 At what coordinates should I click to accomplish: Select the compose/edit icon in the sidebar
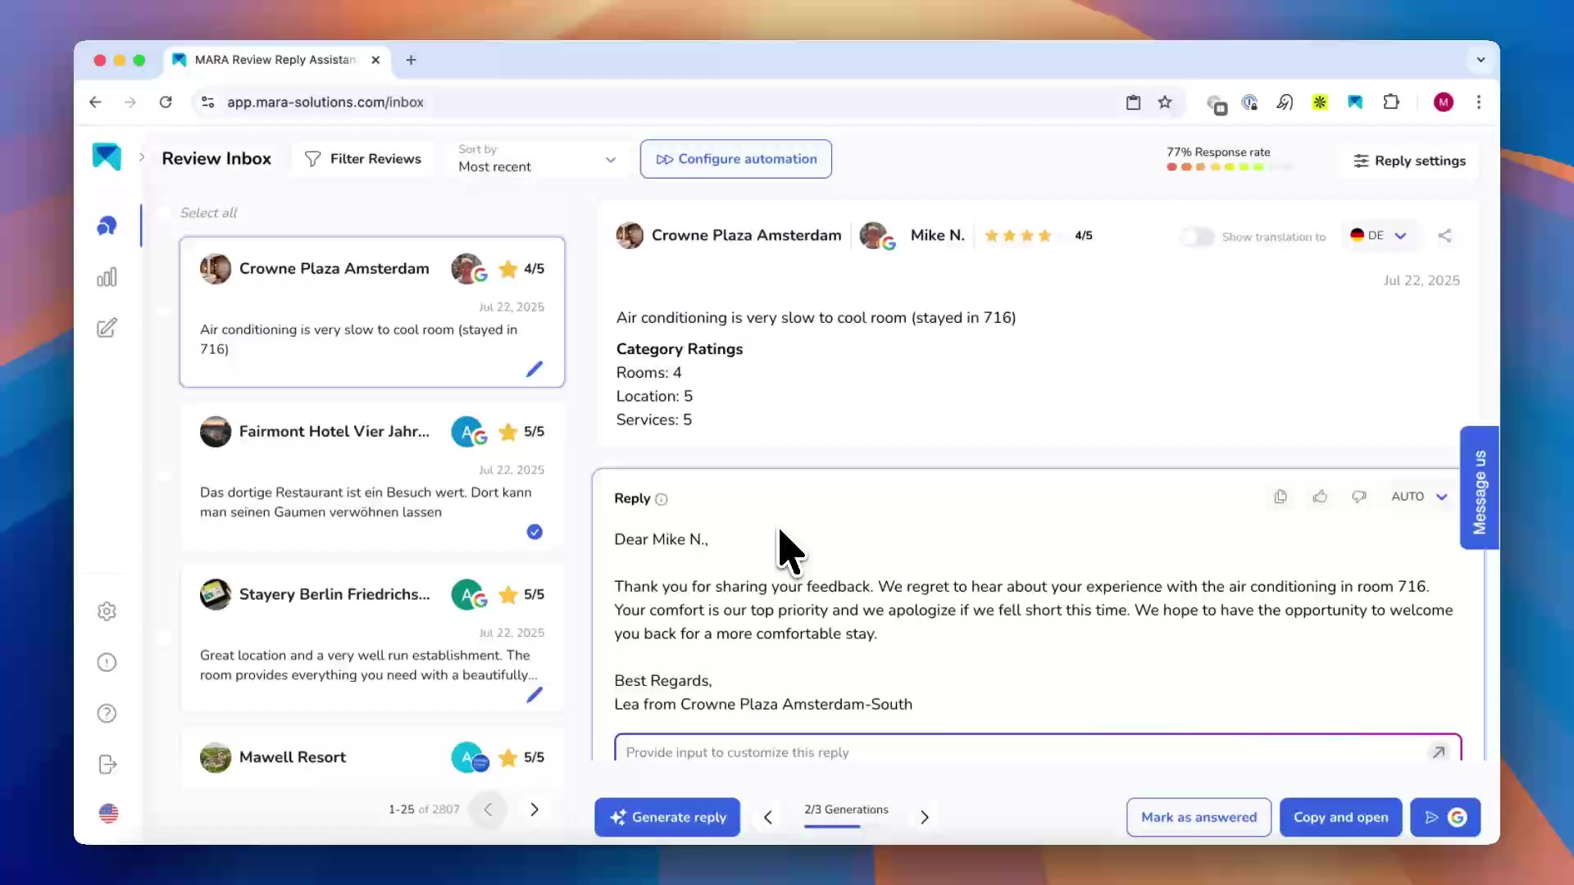coord(107,327)
